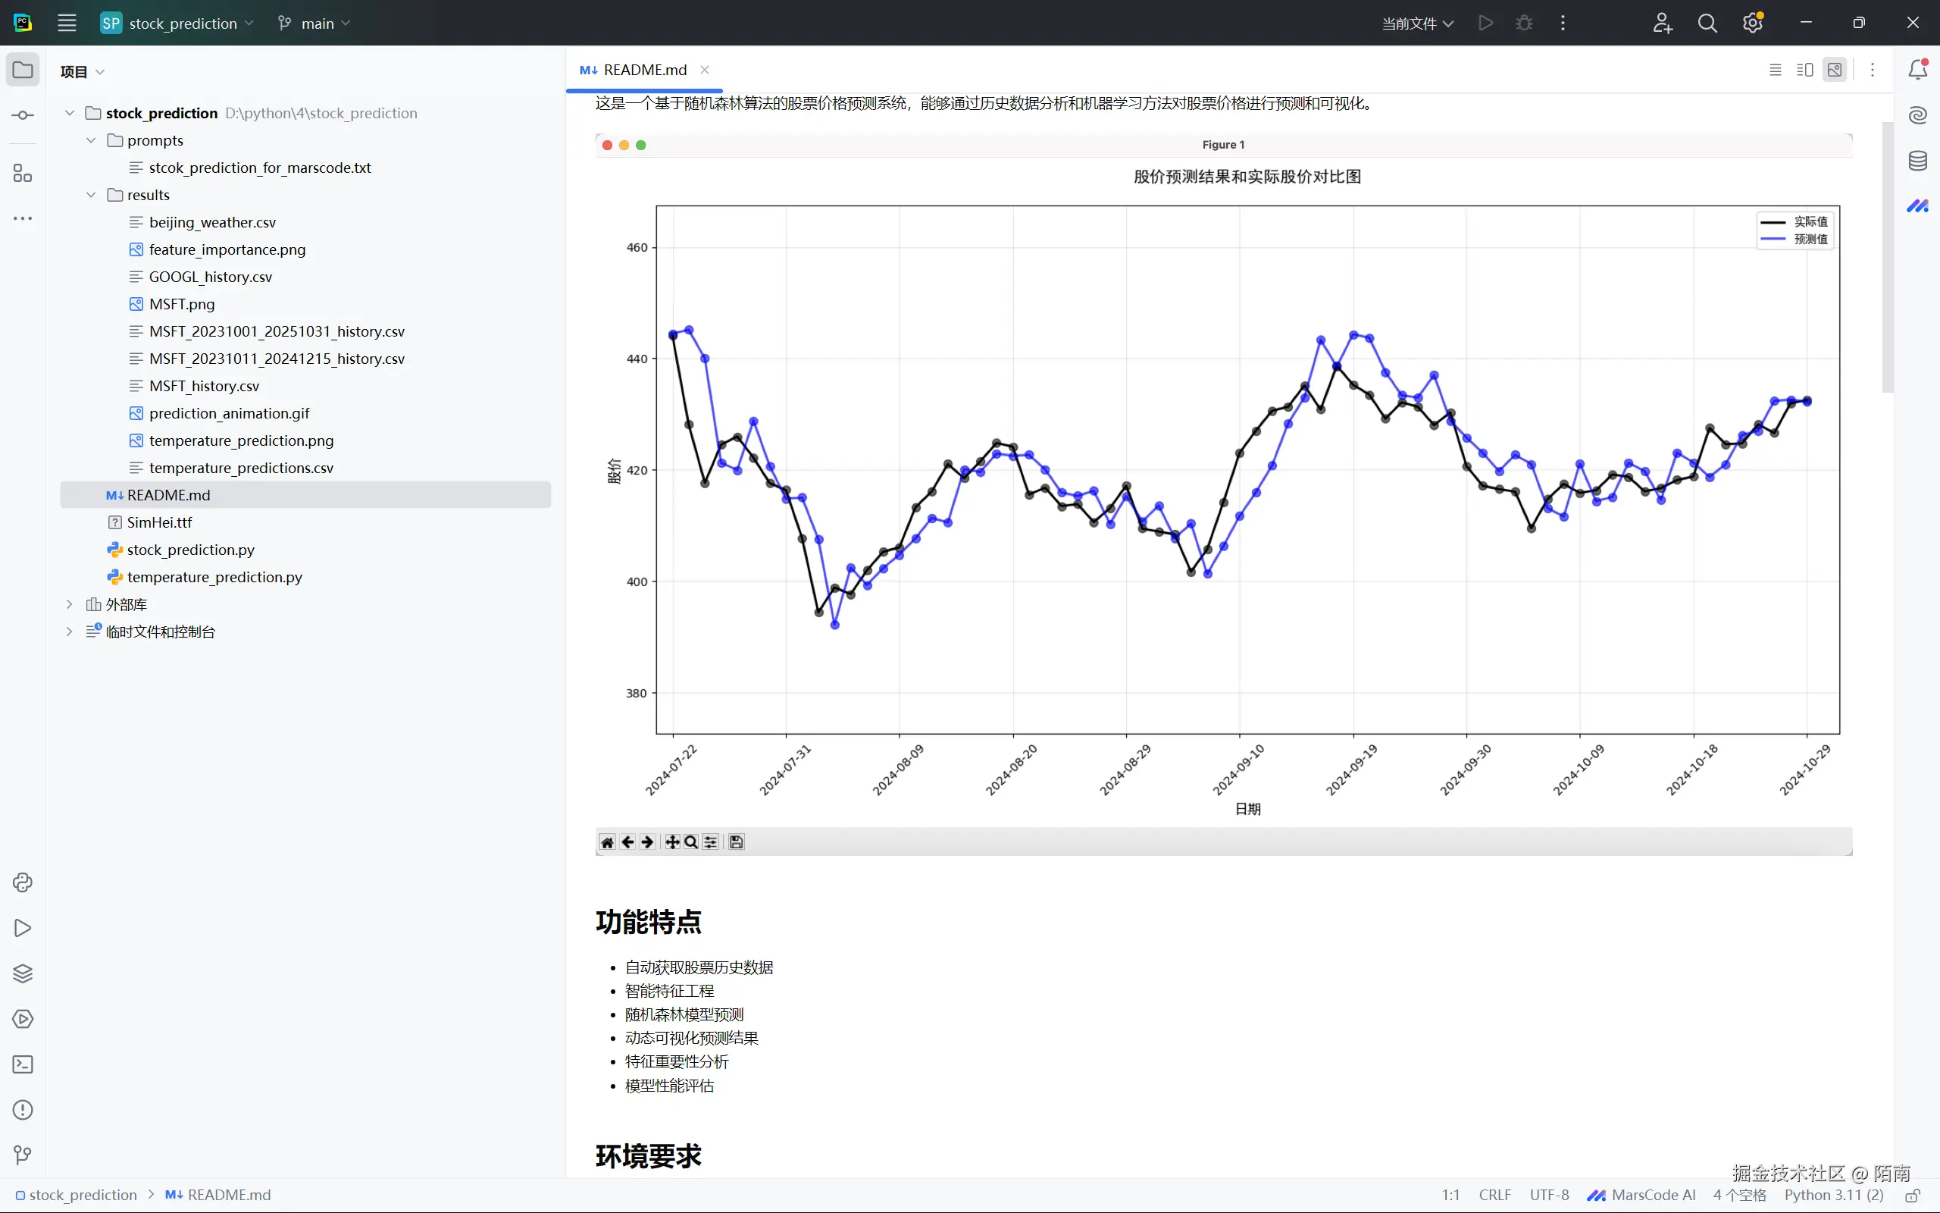The height and width of the screenshot is (1213, 1940).
Task: Open the hamburger main menu
Action: point(67,23)
